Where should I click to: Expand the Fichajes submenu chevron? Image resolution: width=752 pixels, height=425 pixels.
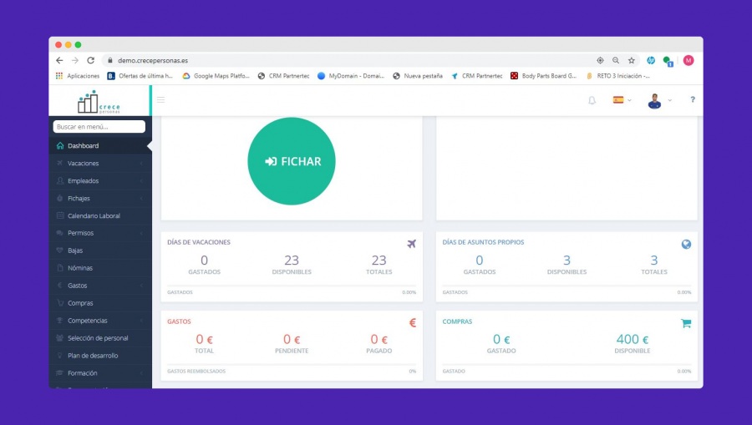pyautogui.click(x=141, y=199)
